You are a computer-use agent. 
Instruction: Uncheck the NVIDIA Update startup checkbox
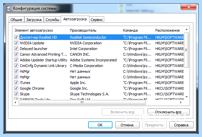(16, 43)
